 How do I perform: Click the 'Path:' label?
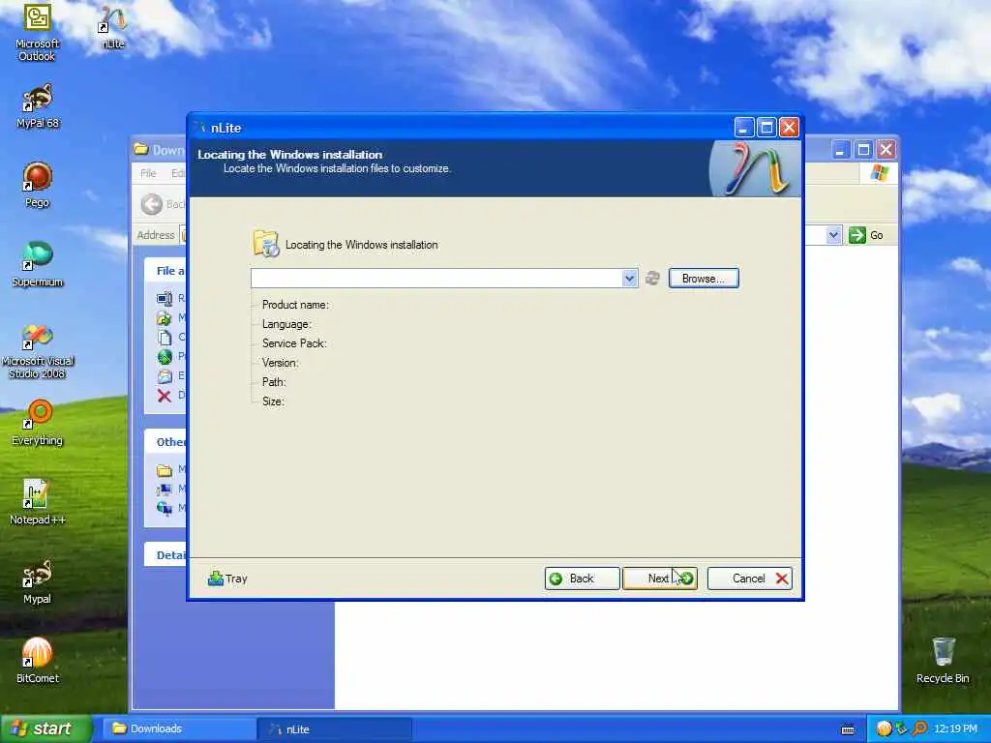(x=274, y=382)
